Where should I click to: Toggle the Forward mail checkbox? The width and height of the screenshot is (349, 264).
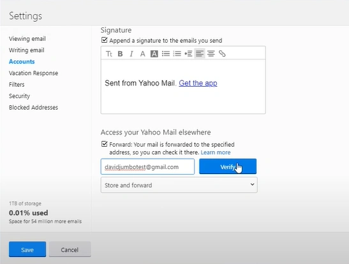point(104,144)
